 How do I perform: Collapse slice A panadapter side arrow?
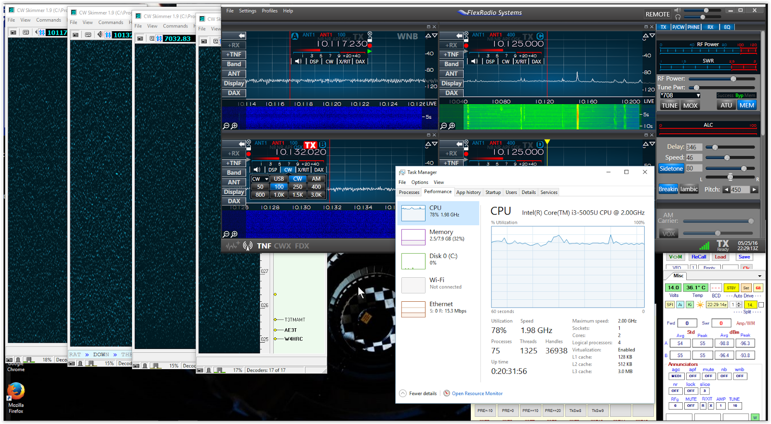(x=234, y=36)
